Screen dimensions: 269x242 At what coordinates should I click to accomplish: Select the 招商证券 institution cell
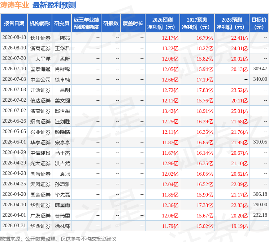[40, 122]
